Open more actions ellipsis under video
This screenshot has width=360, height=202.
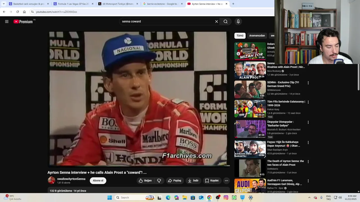pos(226,181)
